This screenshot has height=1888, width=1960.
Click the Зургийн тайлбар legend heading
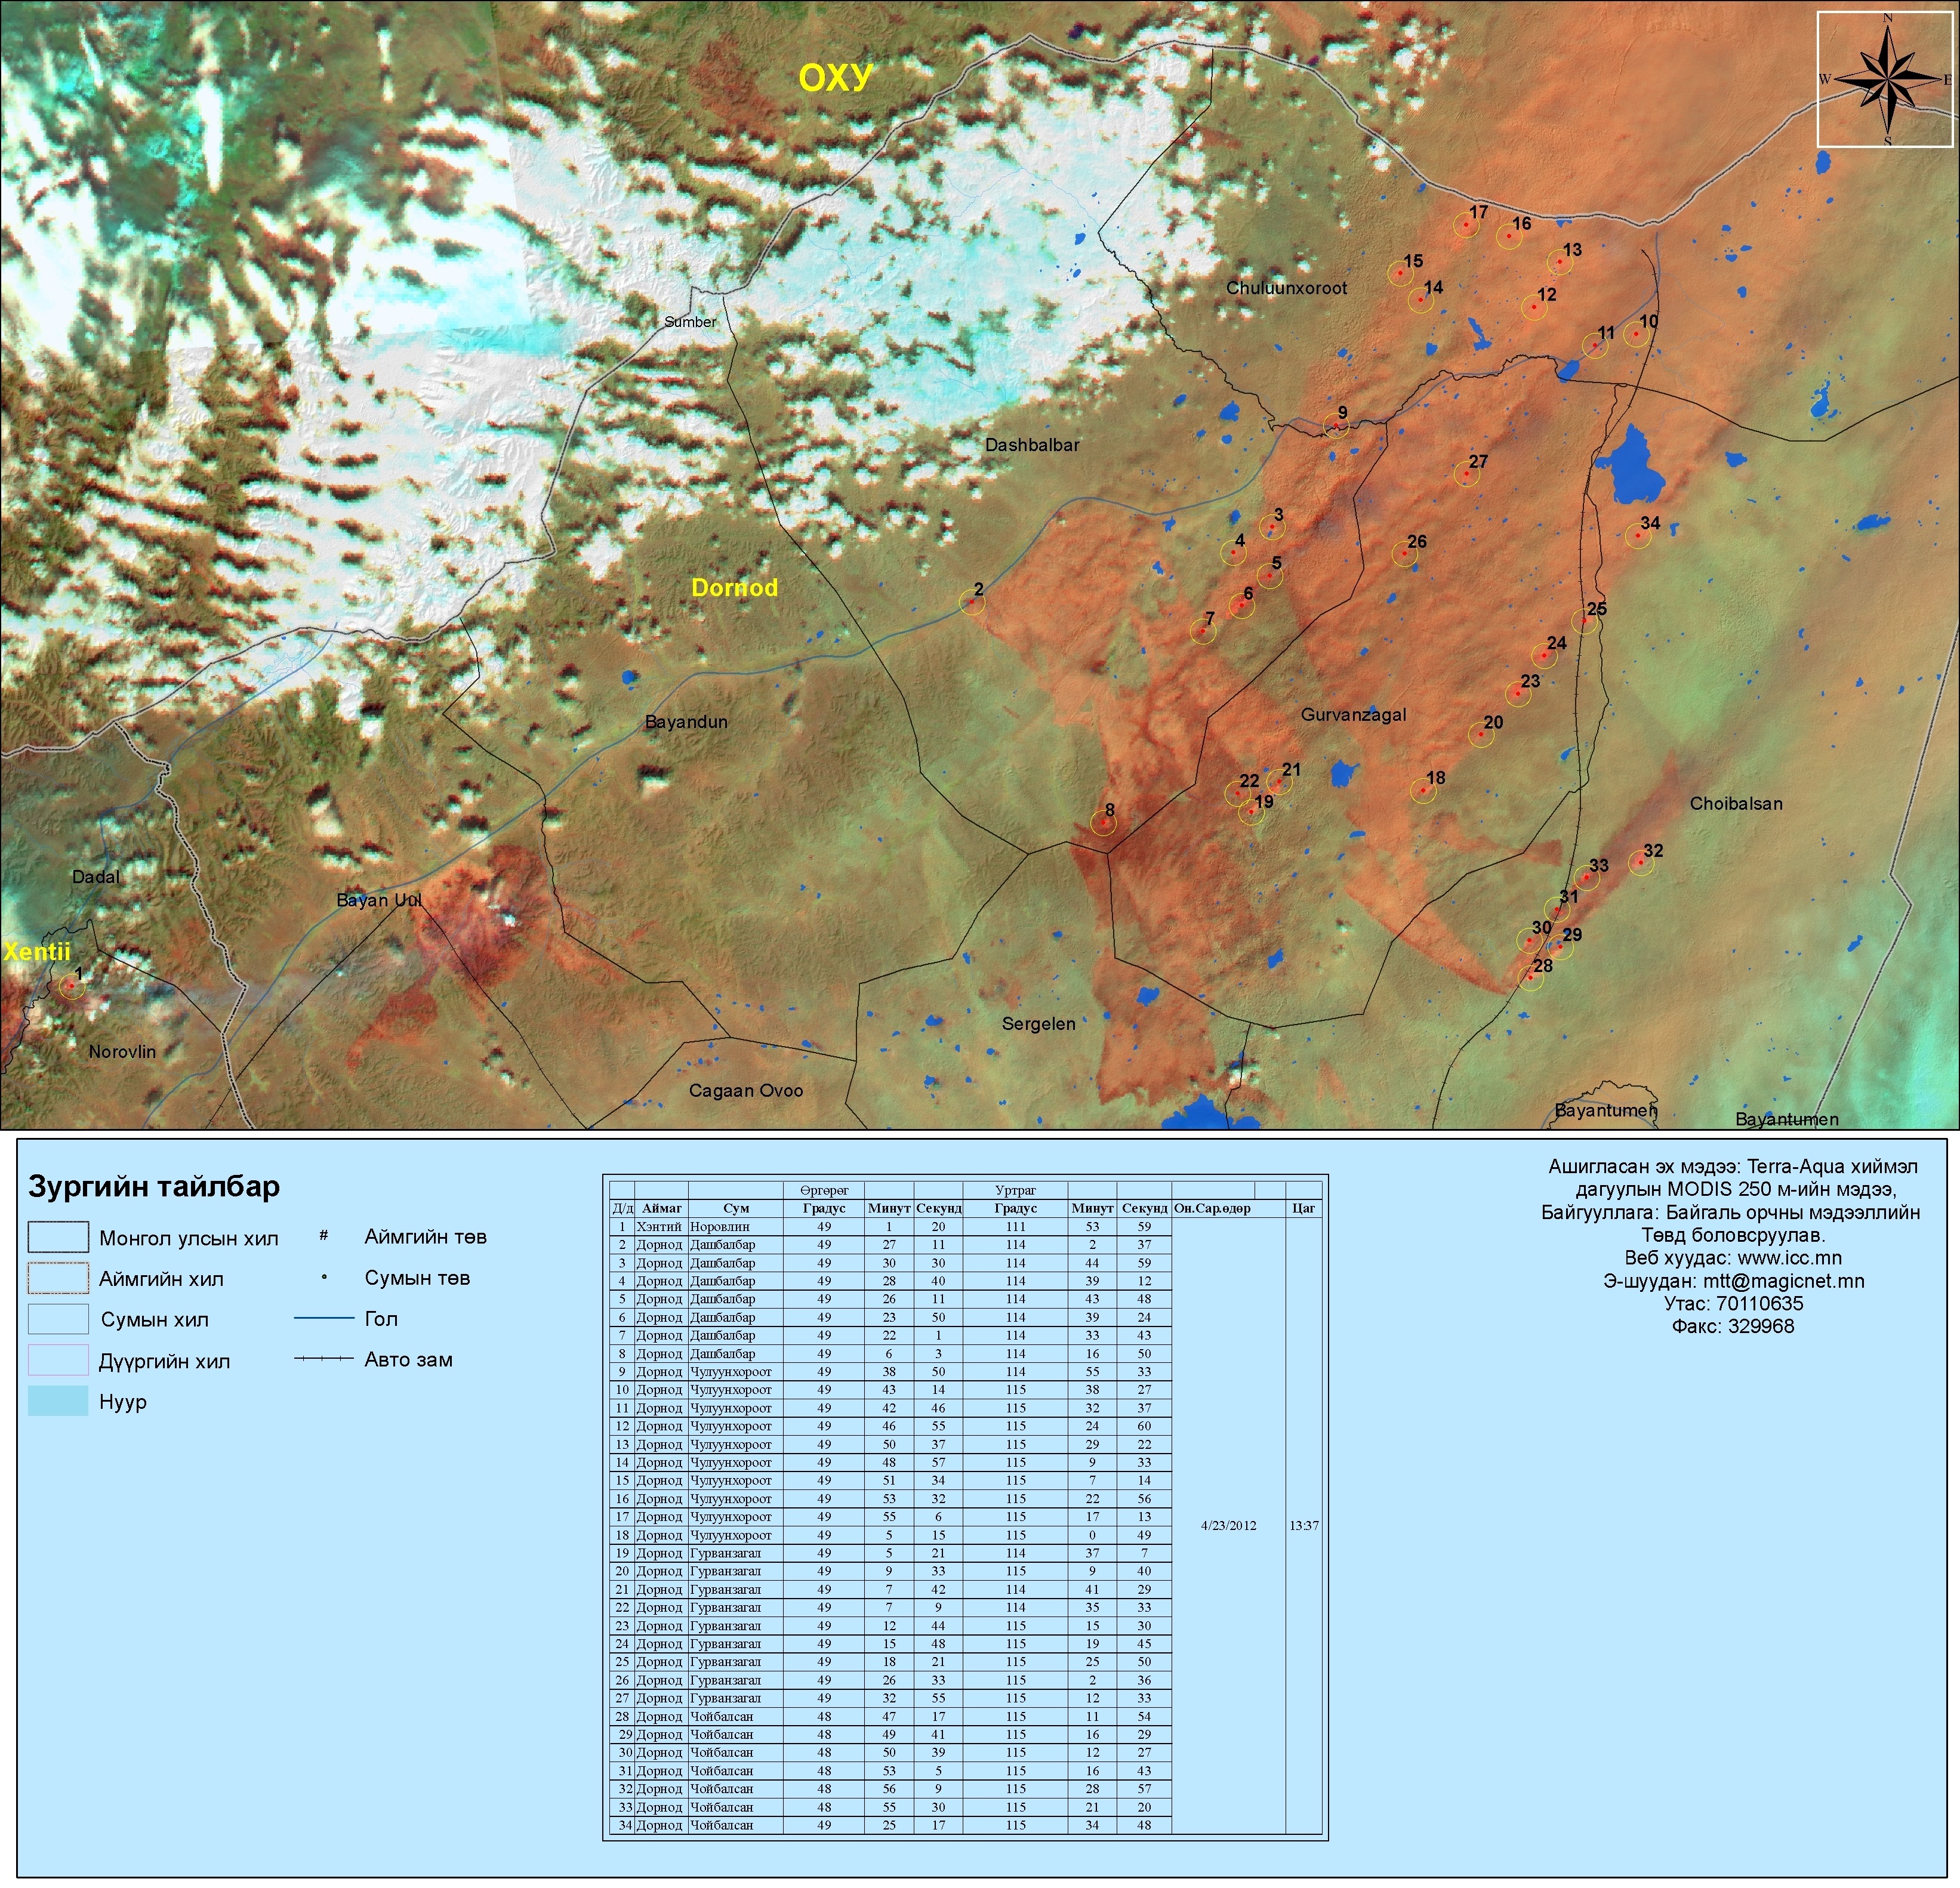154,1187
